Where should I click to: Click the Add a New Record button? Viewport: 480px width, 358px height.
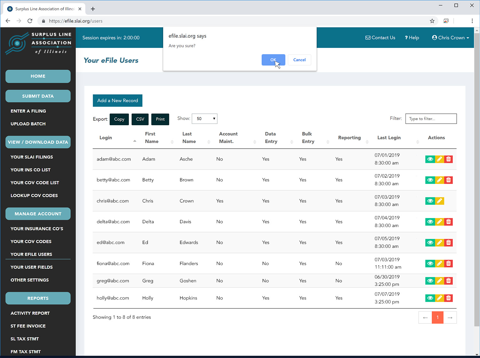coord(117,101)
